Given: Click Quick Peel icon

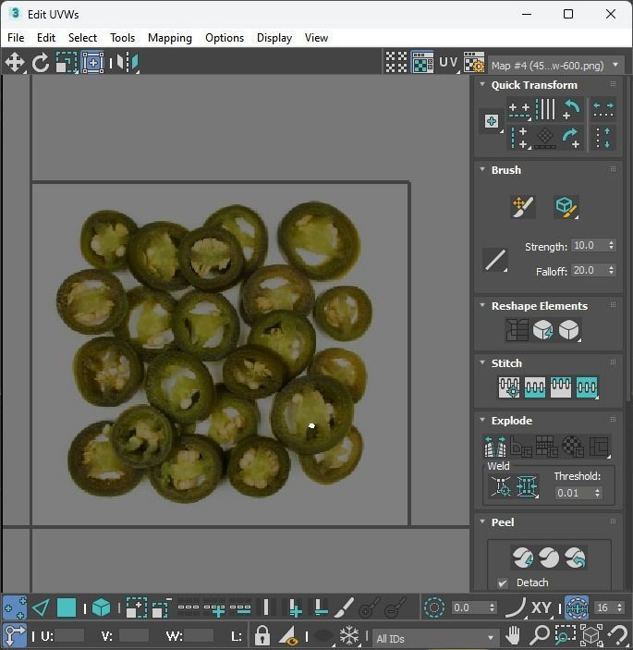Looking at the screenshot, I should pyautogui.click(x=523, y=558).
